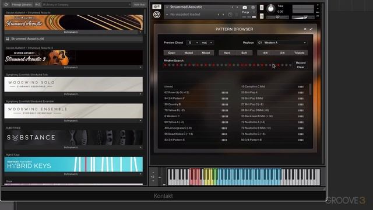Click the save snapshot icon
373x210 pixels.
(230, 15)
